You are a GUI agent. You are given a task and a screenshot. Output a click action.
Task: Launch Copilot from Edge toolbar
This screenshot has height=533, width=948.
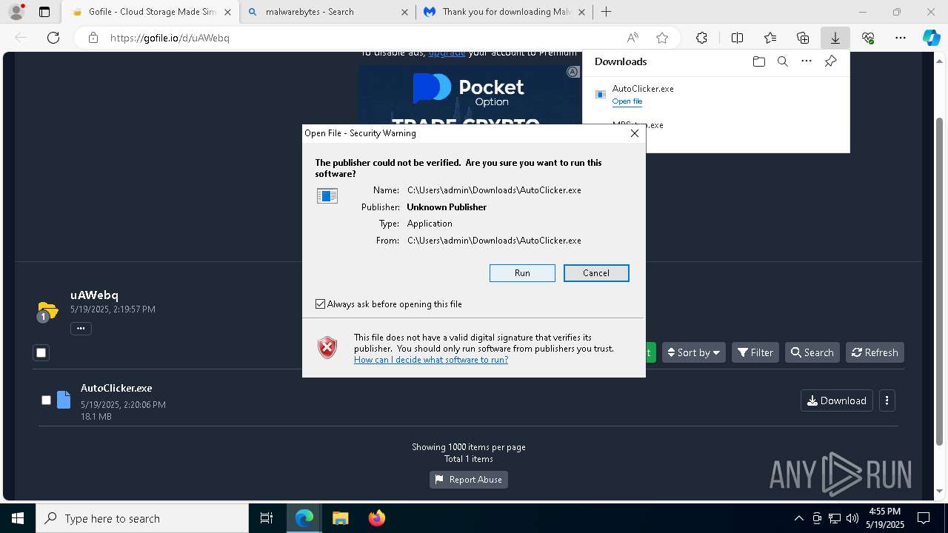click(931, 38)
